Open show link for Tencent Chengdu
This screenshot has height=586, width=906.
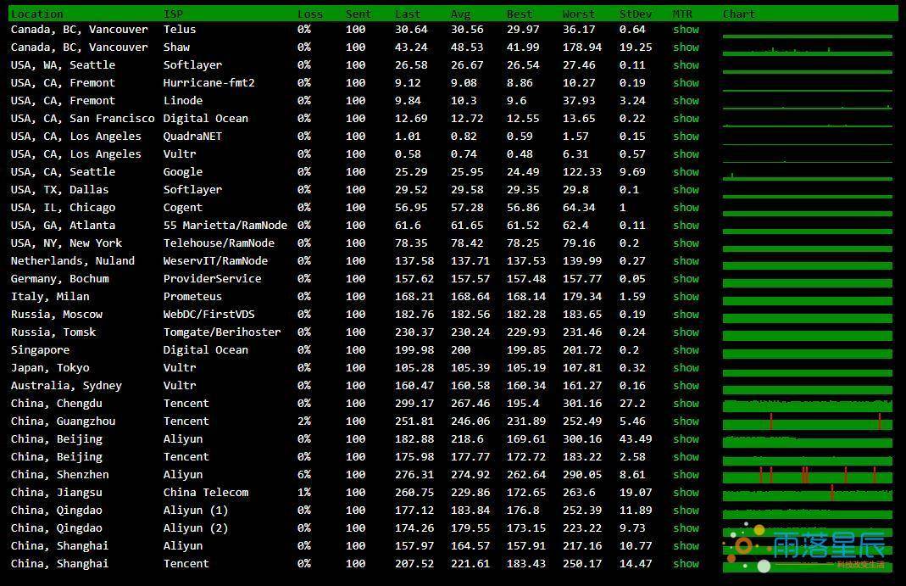click(x=686, y=404)
